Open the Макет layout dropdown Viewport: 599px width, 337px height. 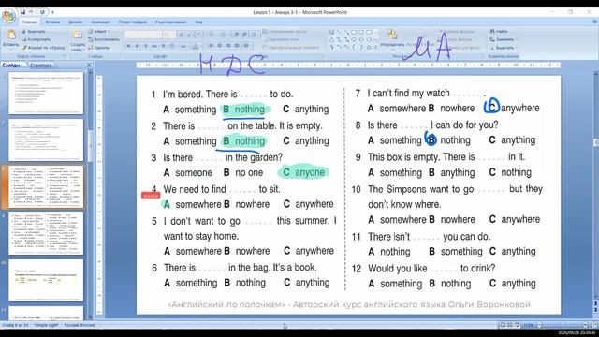click(x=99, y=31)
